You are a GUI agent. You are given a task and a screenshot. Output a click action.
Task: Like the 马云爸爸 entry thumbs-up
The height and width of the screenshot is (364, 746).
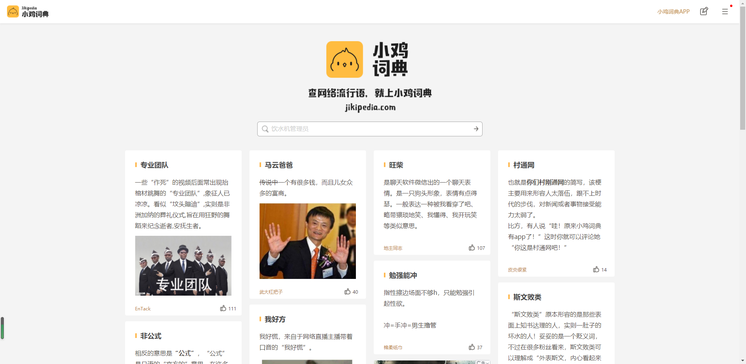click(x=347, y=291)
